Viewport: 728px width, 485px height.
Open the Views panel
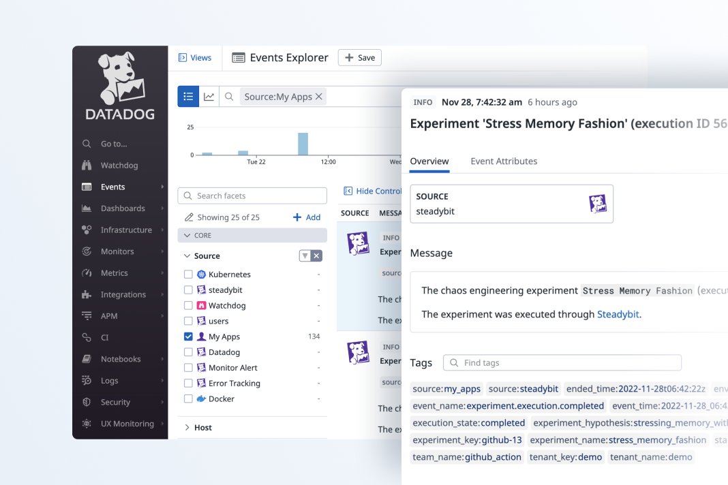195,57
